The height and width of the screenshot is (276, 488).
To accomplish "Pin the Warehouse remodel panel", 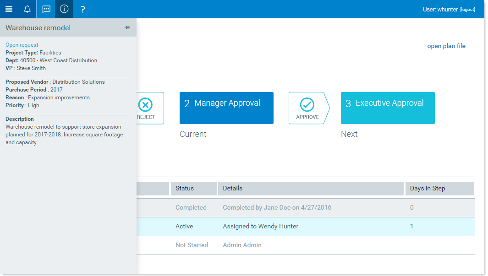I will (x=127, y=27).
